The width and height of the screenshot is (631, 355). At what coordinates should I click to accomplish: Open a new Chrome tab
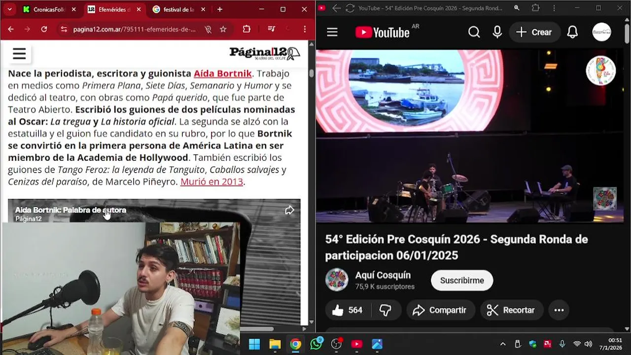(220, 9)
